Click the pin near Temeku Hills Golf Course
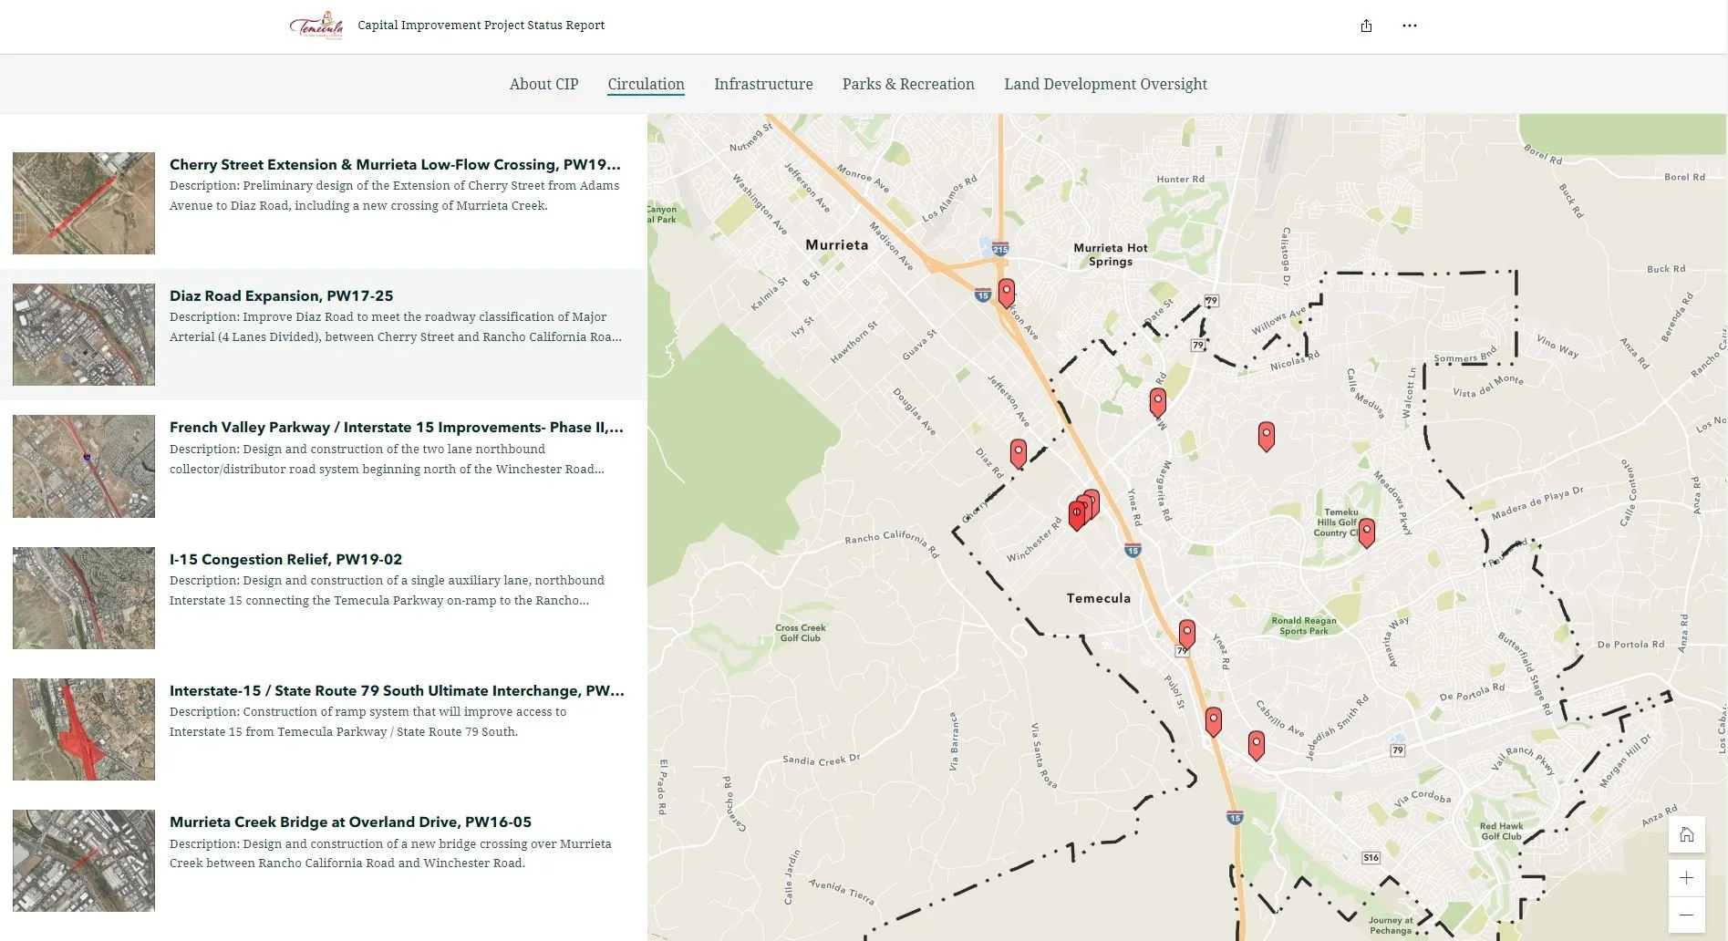 [x=1366, y=533]
